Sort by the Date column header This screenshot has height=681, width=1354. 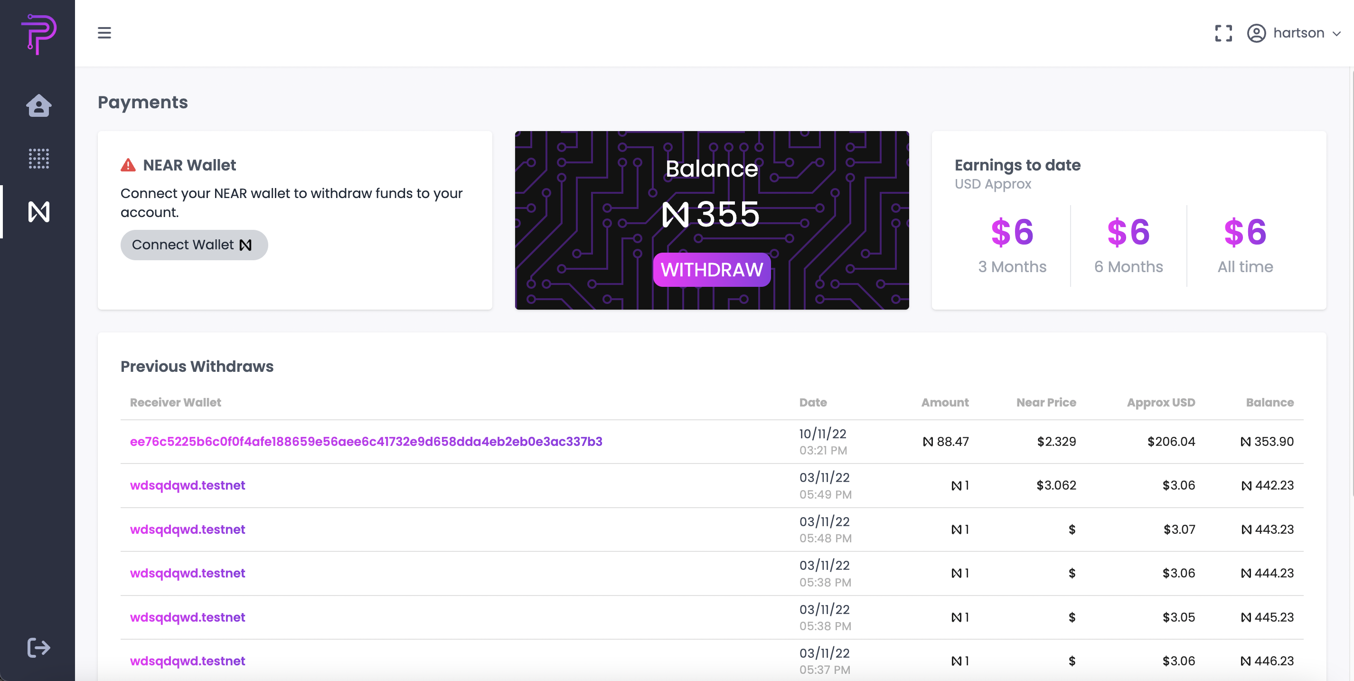813,402
